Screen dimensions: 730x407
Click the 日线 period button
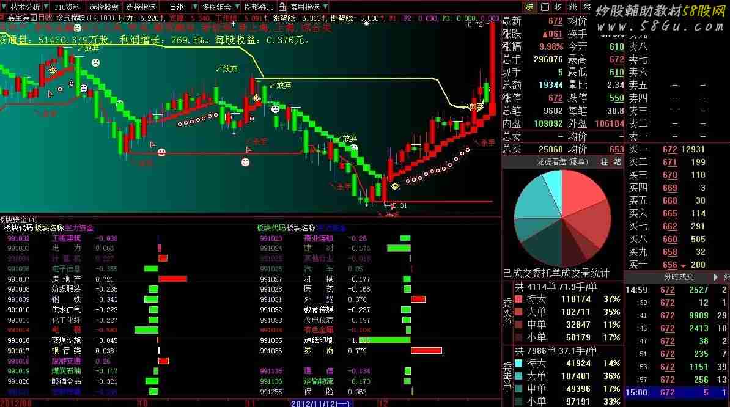(177, 7)
